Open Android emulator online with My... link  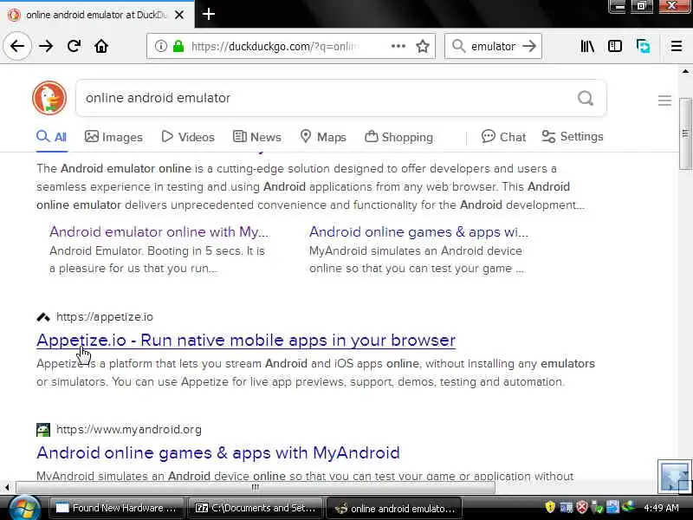click(159, 231)
